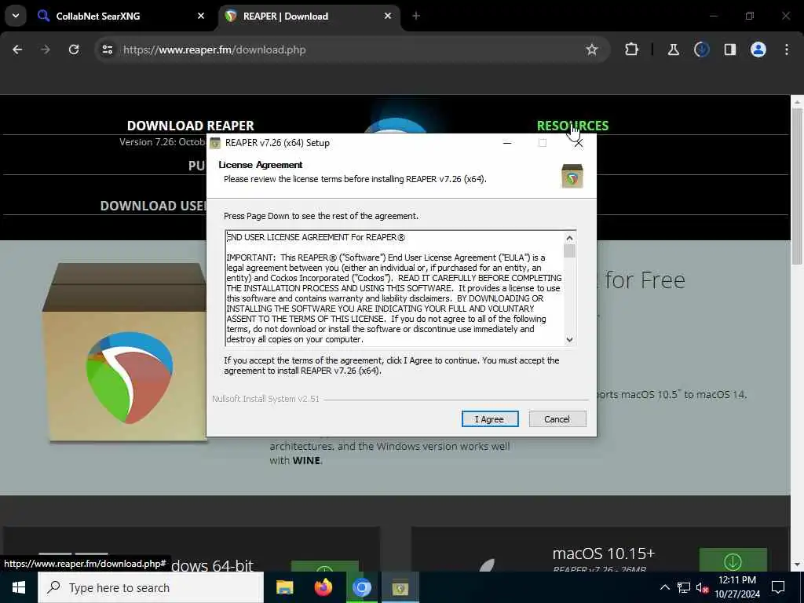Cancel the REAPER setup installer
The image size is (804, 603).
point(557,419)
